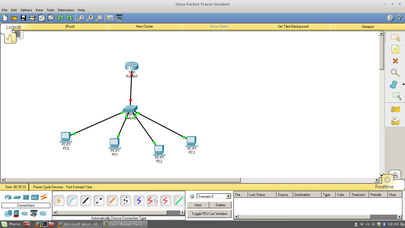Viewport: 405px width, 228px height.
Task: Choose the Select/Move tool at sidebar top
Action: click(x=395, y=37)
